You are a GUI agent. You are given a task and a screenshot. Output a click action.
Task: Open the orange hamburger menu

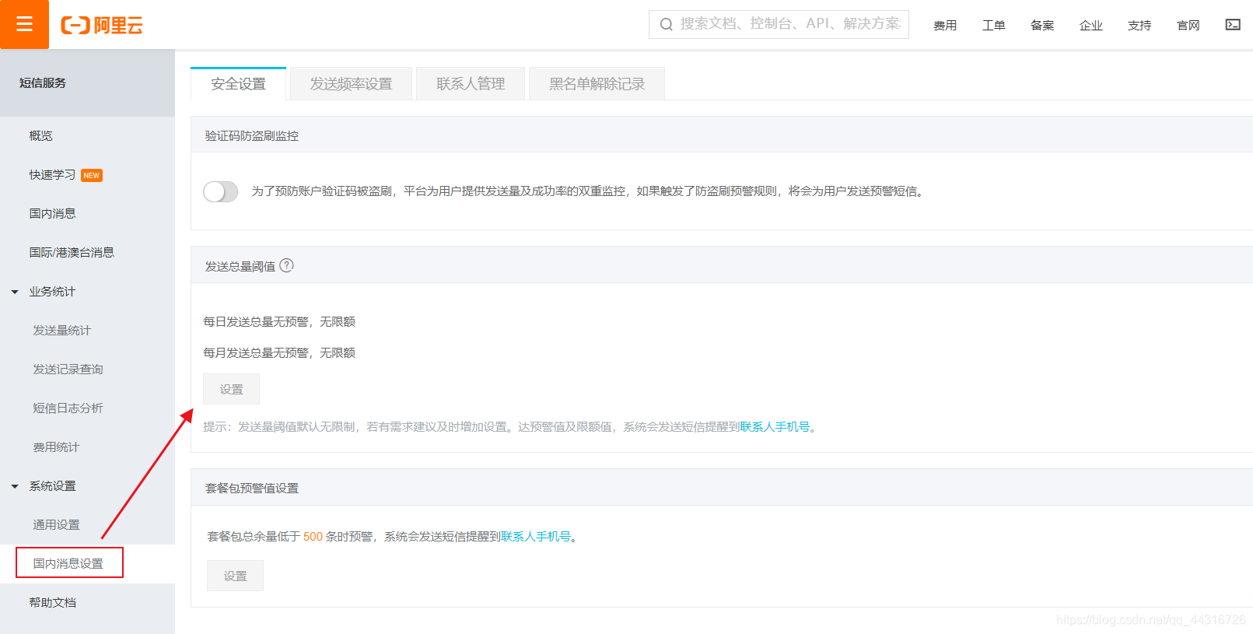pos(24,24)
